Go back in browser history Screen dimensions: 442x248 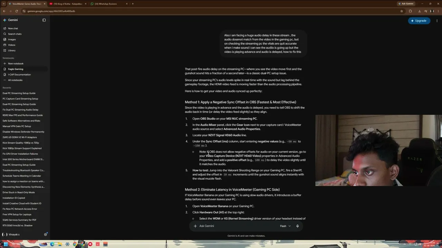(x=4, y=11)
